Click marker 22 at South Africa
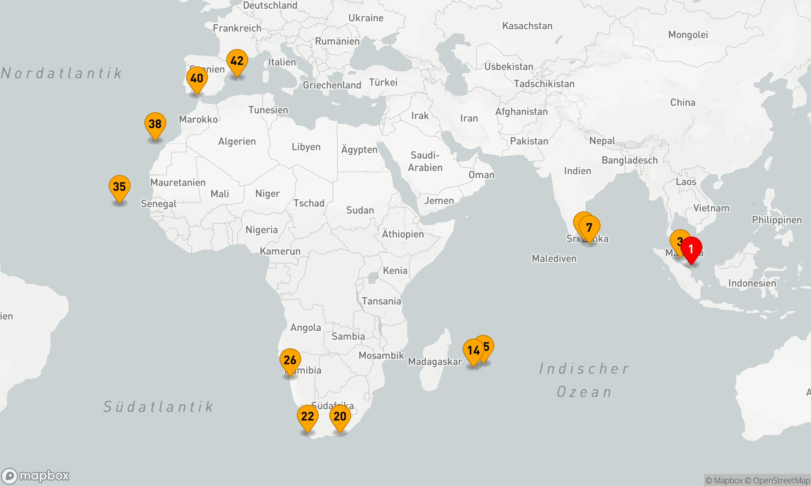811x486 pixels. pyautogui.click(x=307, y=416)
